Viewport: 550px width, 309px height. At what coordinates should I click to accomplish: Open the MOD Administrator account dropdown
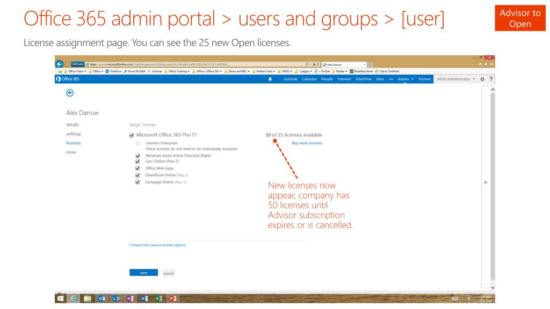[x=456, y=79]
